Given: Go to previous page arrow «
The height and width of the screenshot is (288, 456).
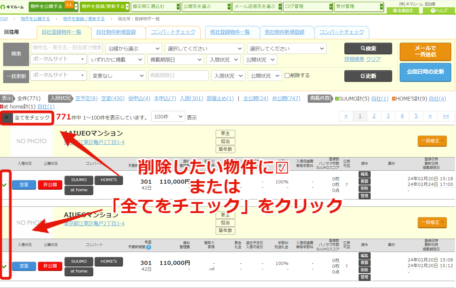Looking at the screenshot, I should 346,116.
